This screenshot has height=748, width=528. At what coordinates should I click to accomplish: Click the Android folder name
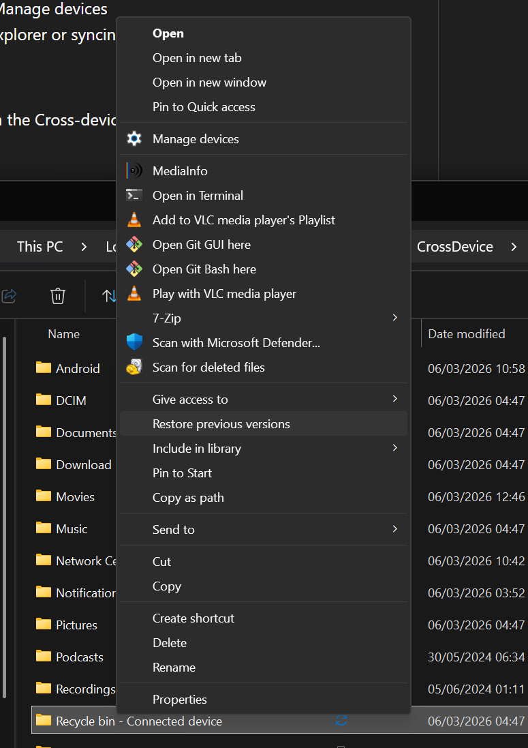coord(78,368)
